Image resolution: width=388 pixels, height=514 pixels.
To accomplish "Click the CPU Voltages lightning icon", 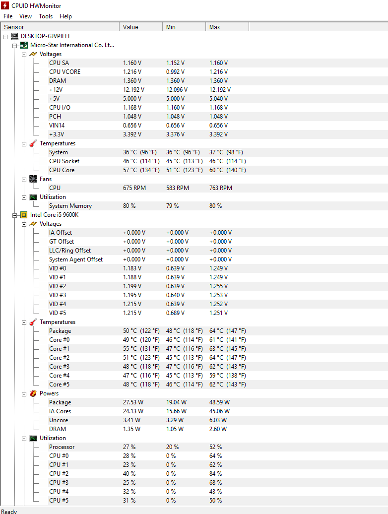I will [x=33, y=224].
